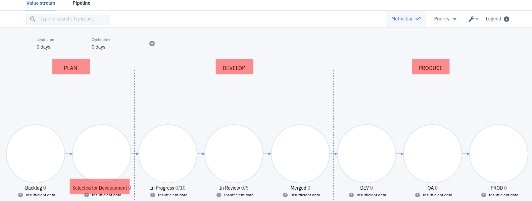The image size is (532, 201).
Task: Click clock icon under Merged
Action: coord(285,195)
